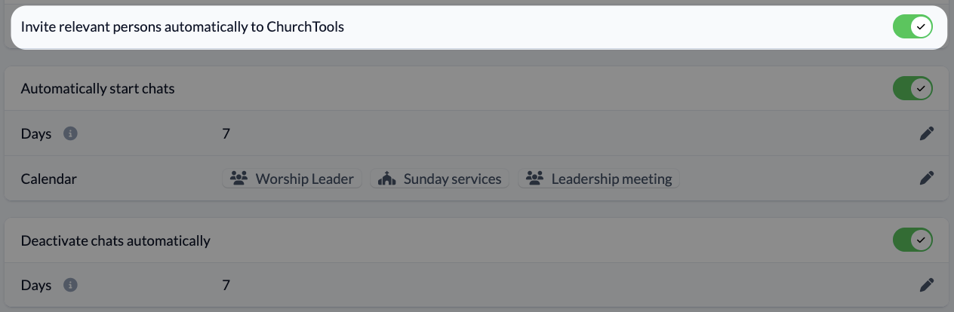Click info icon beside Days under Deactivate chats
Viewport: 954px width, 312px height.
tap(71, 285)
